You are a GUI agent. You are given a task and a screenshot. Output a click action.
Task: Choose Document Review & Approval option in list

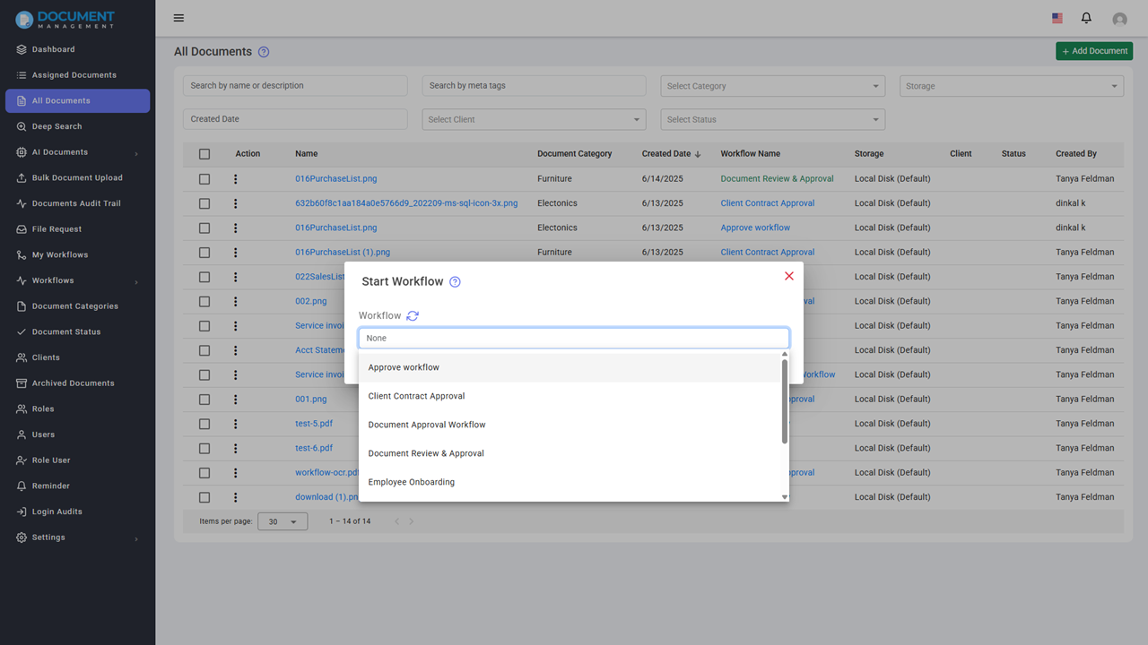click(x=570, y=453)
